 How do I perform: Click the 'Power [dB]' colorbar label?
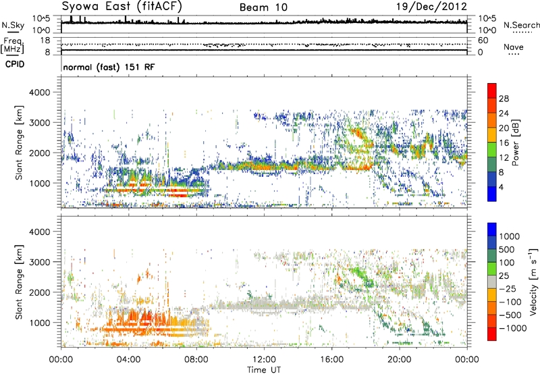(x=515, y=142)
